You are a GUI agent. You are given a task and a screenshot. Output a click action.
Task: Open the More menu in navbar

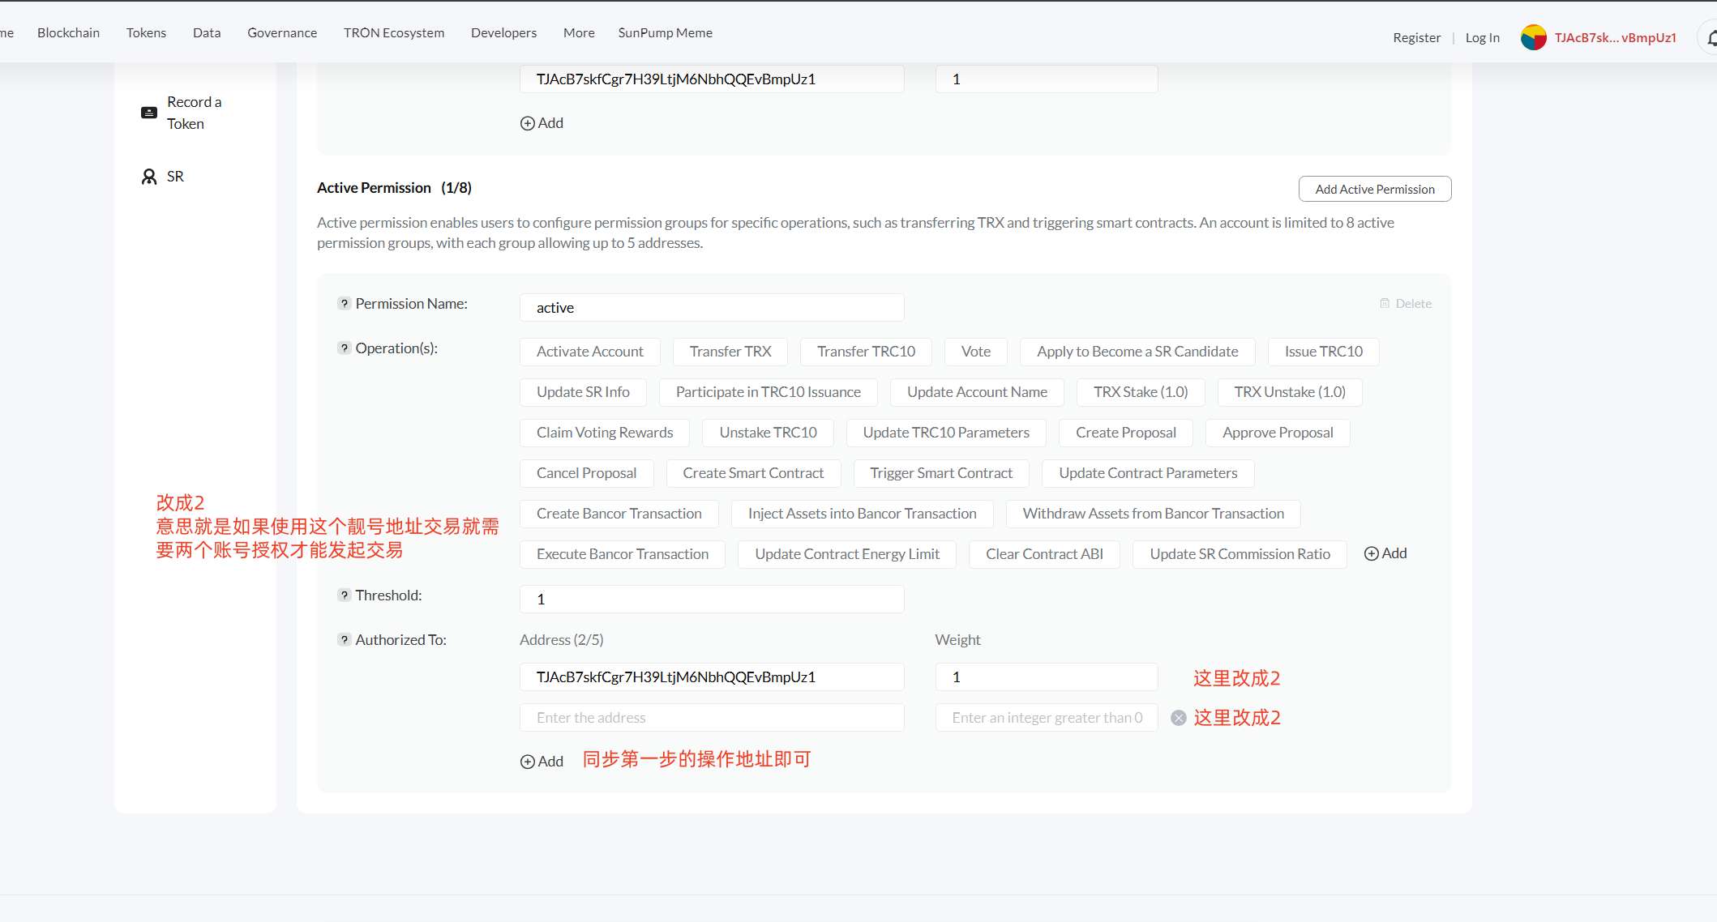(x=579, y=32)
